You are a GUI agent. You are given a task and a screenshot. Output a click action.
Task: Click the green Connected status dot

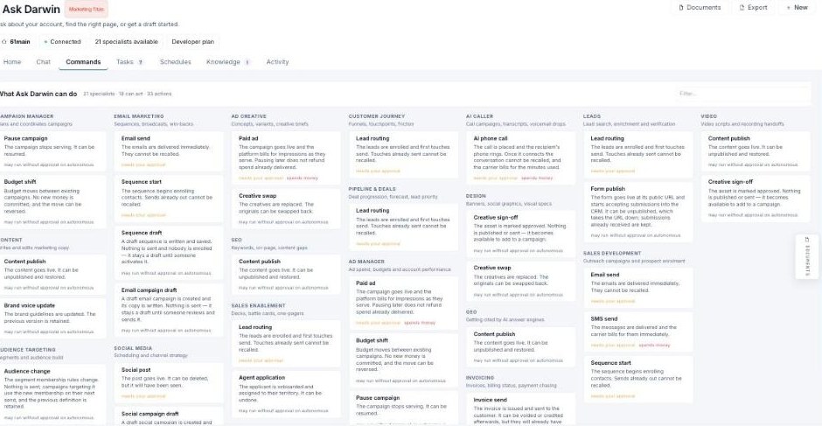tap(45, 42)
